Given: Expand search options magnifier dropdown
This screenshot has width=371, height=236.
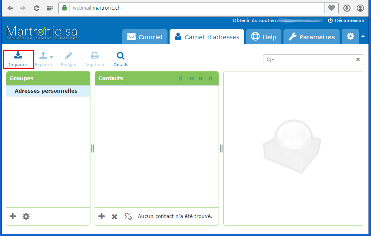Looking at the screenshot, I should [x=271, y=60].
